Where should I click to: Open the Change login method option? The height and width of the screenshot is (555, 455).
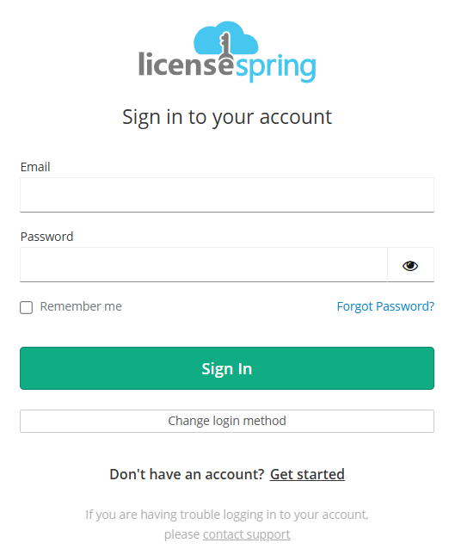[x=227, y=422]
